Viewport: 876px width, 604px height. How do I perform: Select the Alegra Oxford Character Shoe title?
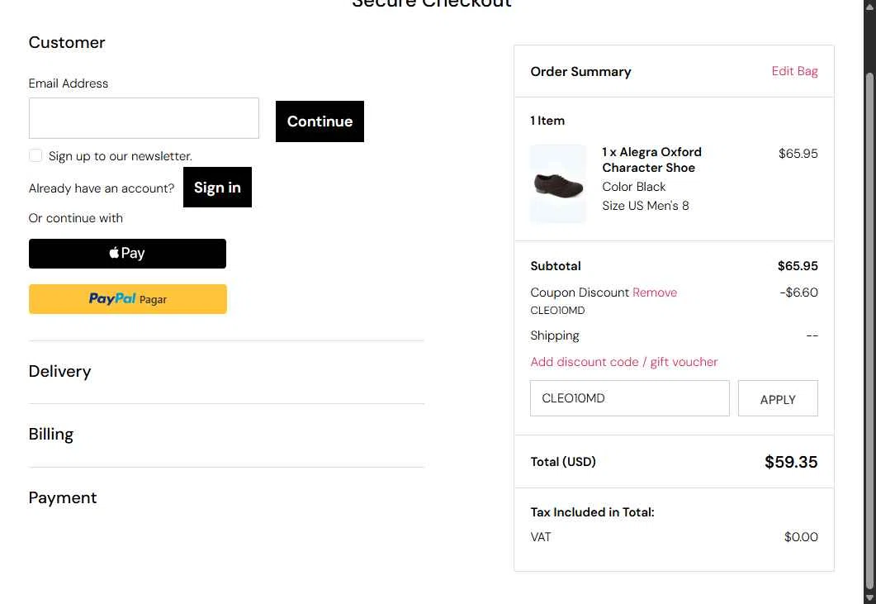point(652,160)
